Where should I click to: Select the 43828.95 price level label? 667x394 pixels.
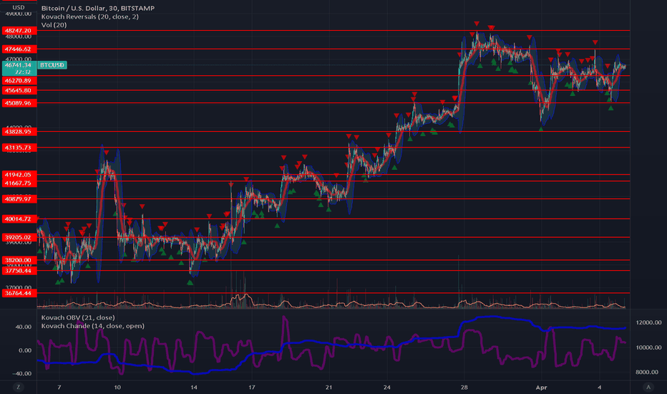click(x=18, y=132)
